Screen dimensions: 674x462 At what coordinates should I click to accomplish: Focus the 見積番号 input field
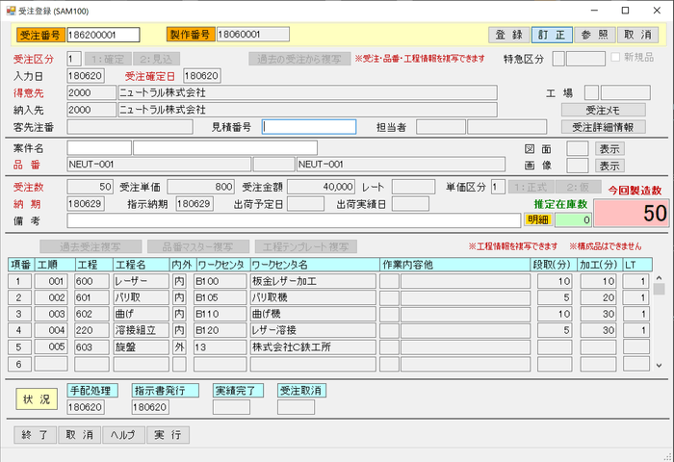(309, 127)
